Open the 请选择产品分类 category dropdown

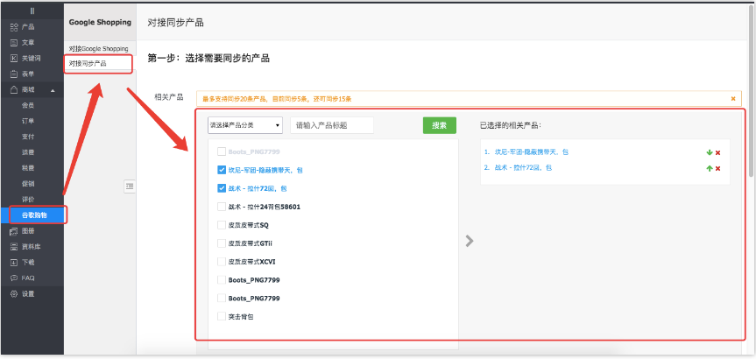point(244,125)
